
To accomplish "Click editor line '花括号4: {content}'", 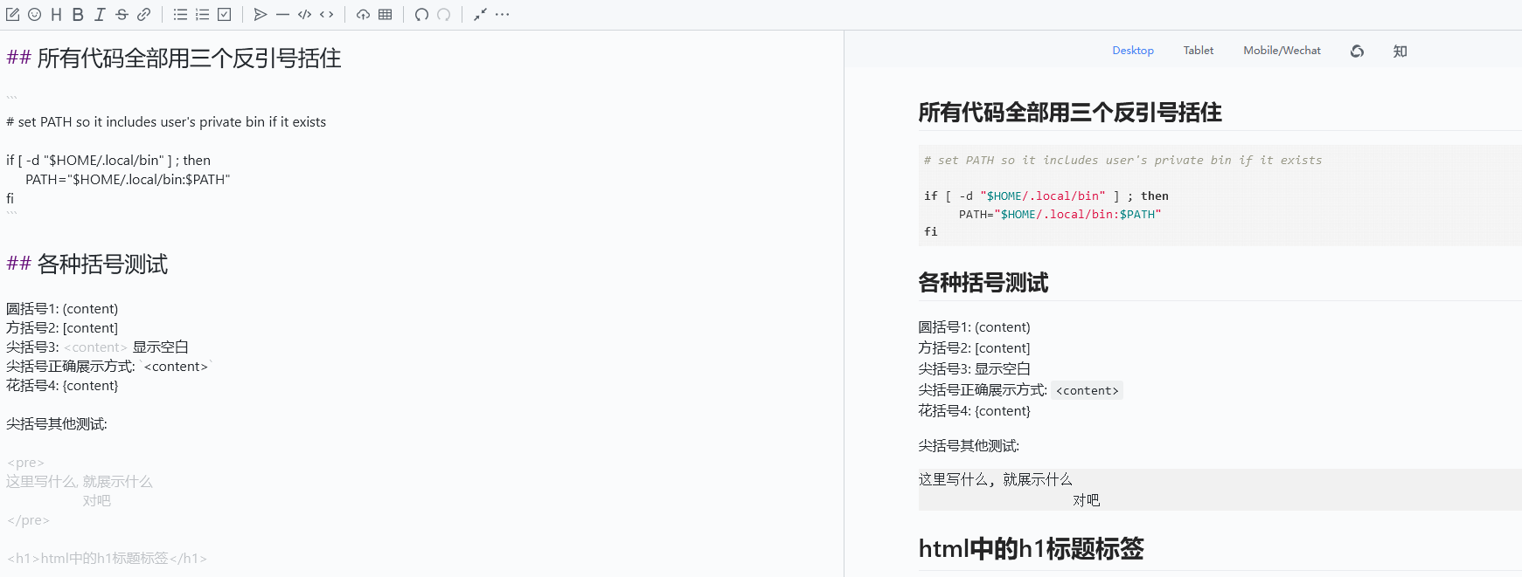I will tap(62, 386).
